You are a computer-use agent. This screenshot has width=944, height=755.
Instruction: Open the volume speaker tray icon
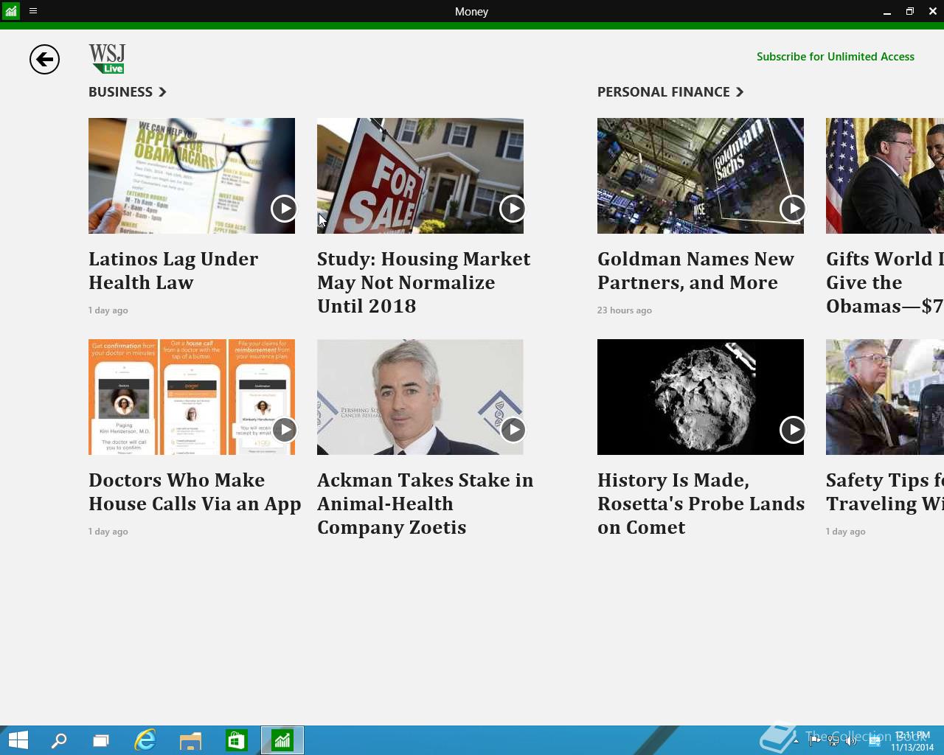pyautogui.click(x=851, y=741)
